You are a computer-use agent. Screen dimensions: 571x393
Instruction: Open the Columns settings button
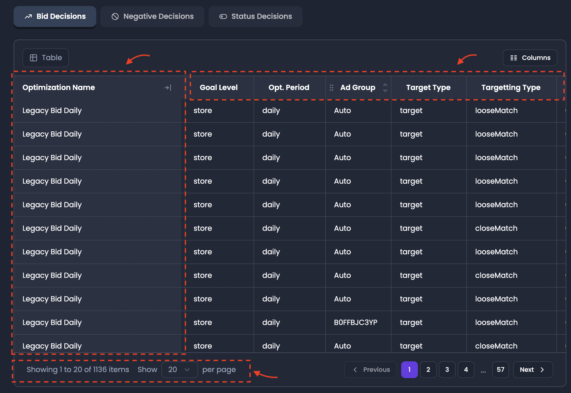(530, 58)
